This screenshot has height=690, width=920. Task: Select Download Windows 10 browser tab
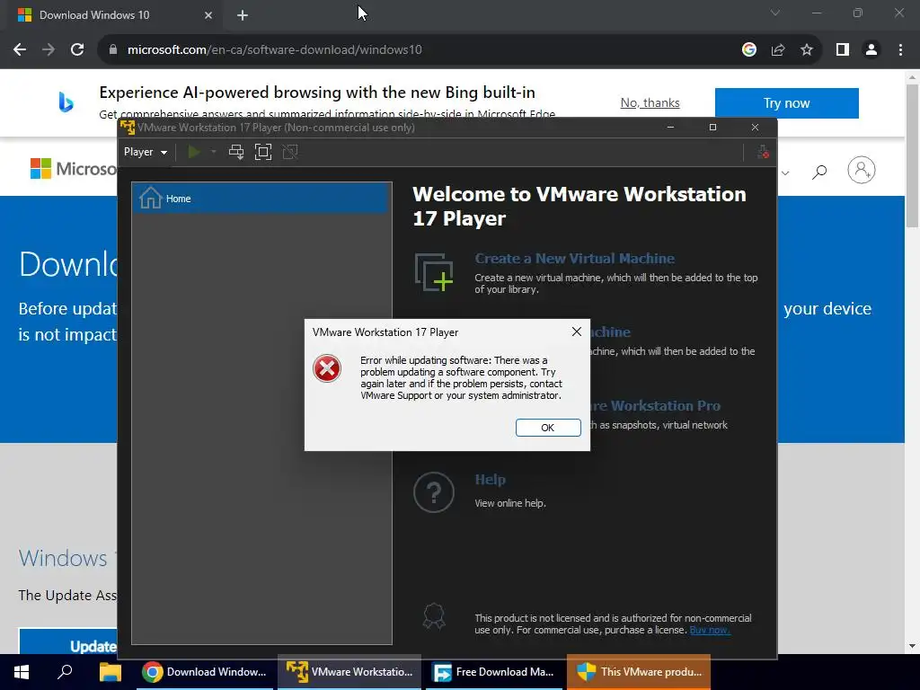(x=114, y=15)
